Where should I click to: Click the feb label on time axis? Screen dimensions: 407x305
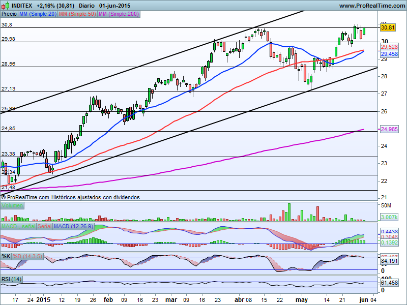(x=108, y=300)
